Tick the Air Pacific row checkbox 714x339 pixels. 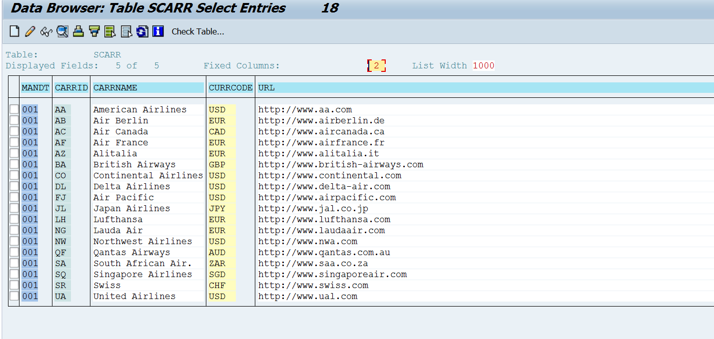click(14, 197)
